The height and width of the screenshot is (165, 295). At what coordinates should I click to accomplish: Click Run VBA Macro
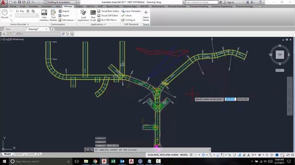[x=107, y=20]
